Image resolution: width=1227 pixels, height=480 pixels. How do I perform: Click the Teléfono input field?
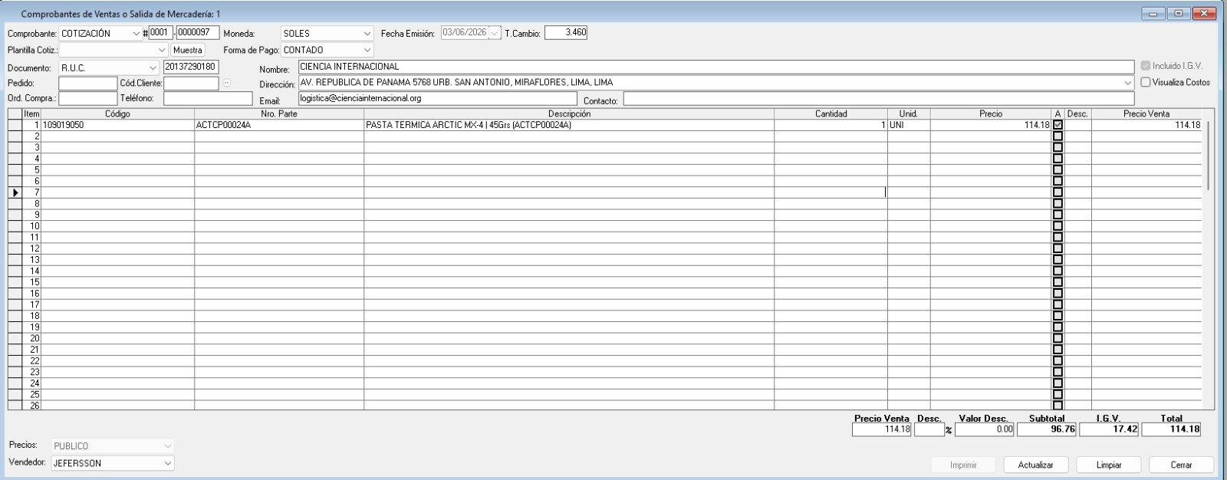(x=208, y=98)
